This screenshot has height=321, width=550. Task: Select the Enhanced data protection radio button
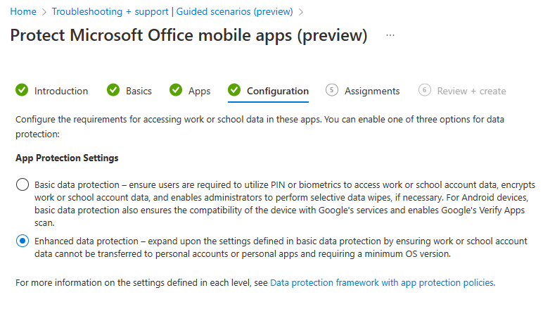tap(23, 241)
